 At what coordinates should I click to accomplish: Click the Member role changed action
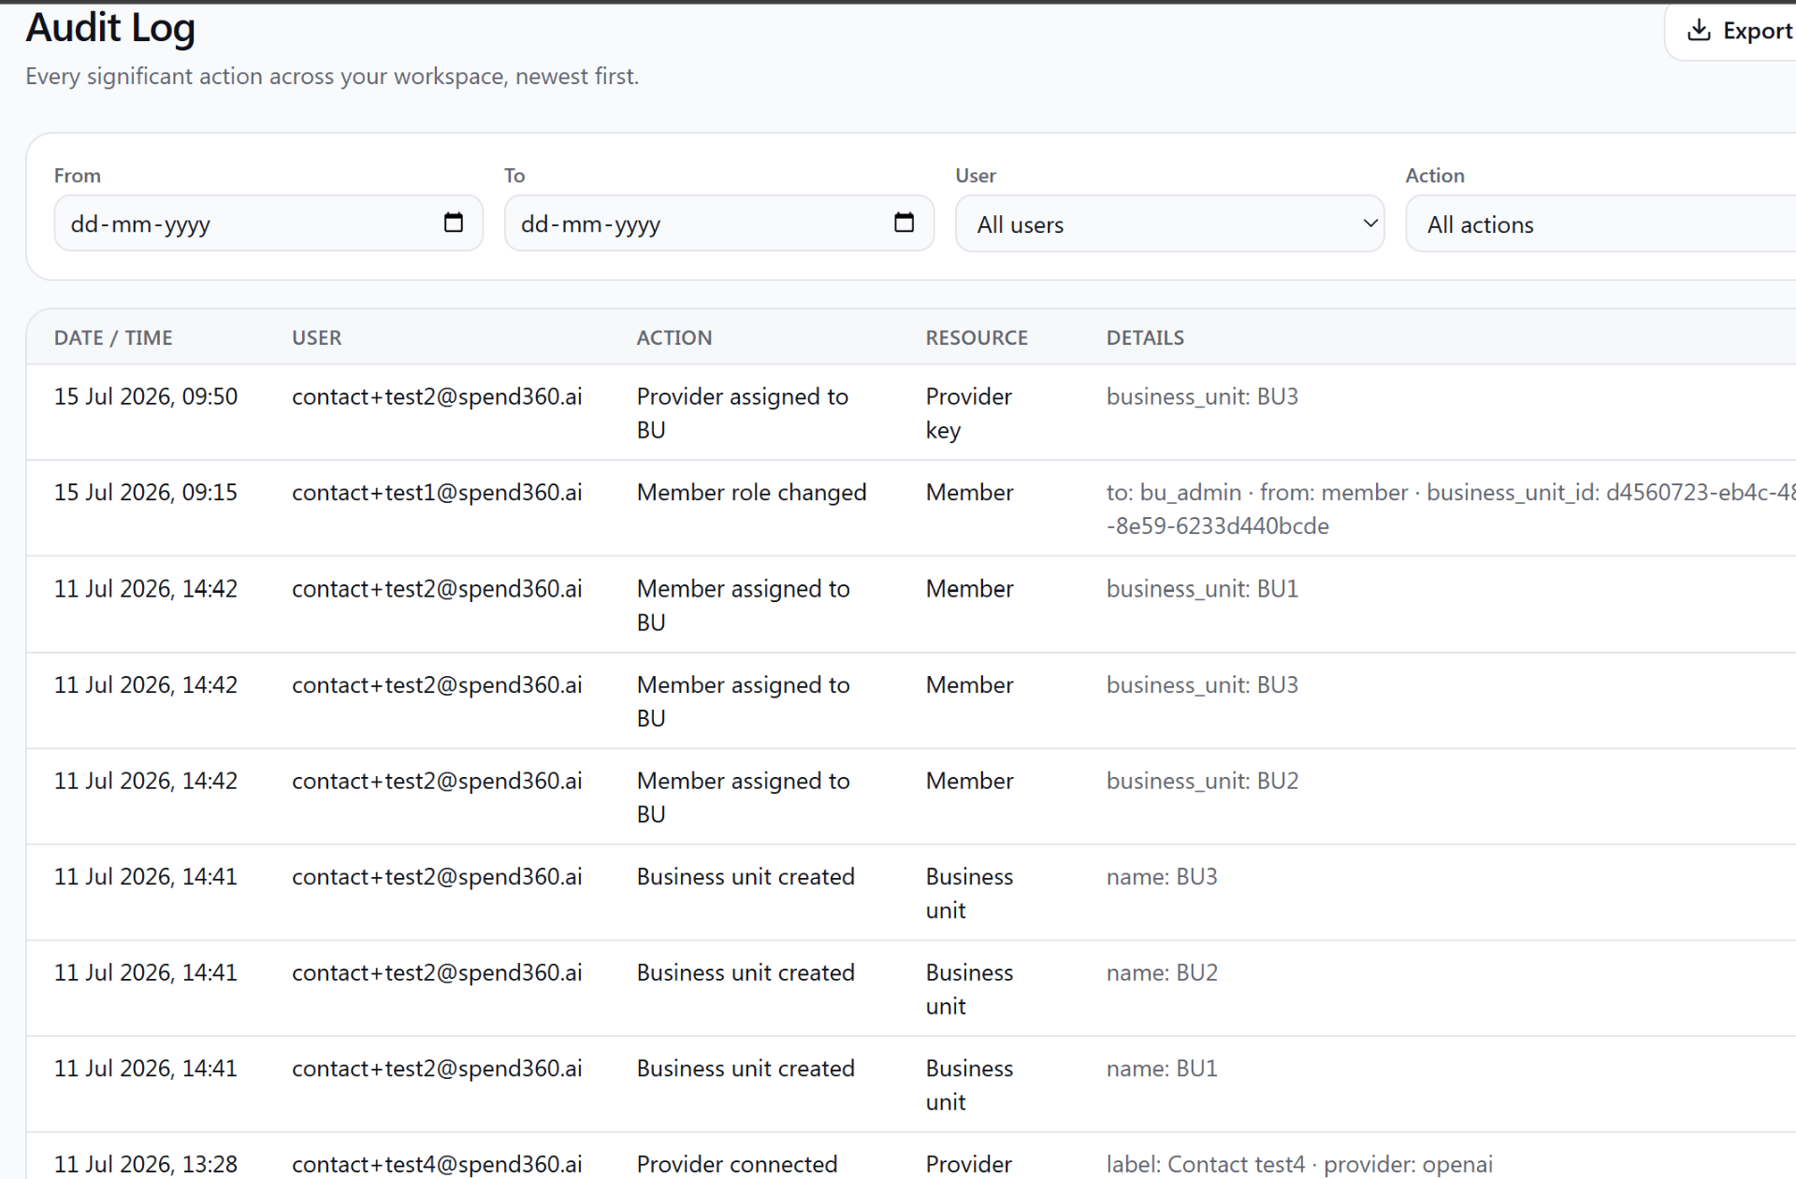751,493
